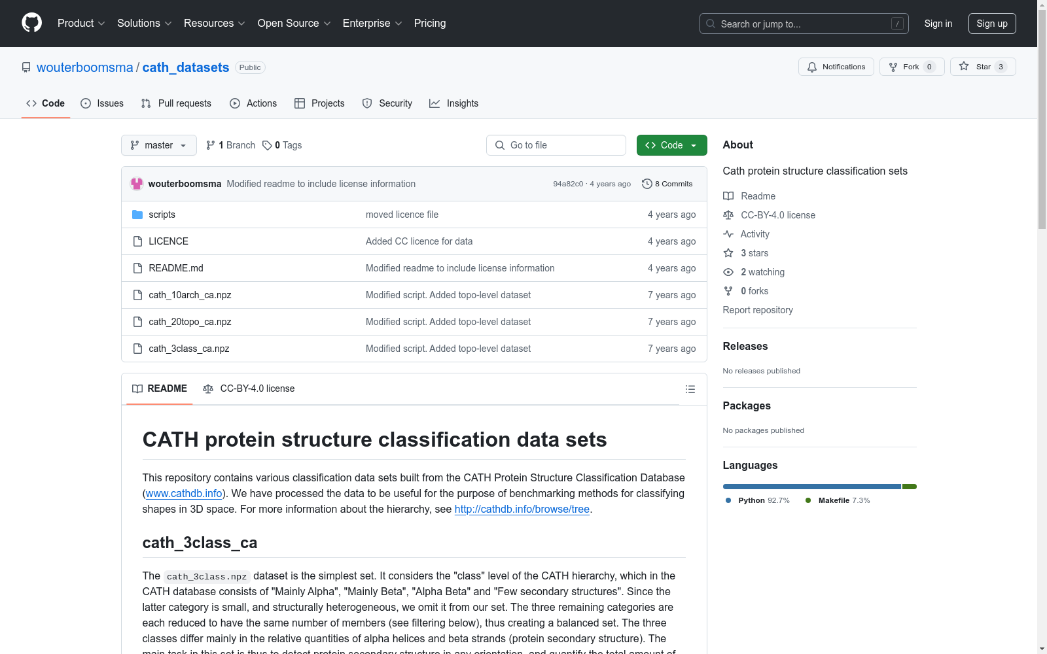Select the Code repository tab
Screen dimensions: 1047x654
click(x=46, y=103)
